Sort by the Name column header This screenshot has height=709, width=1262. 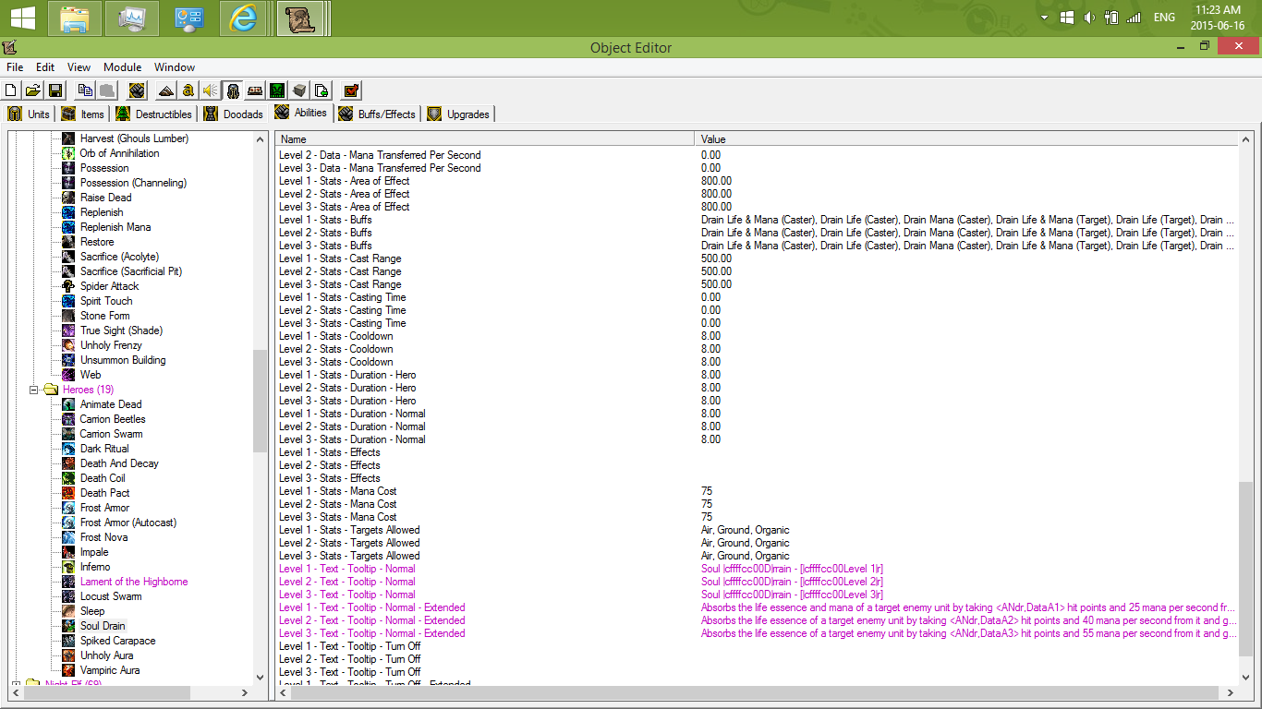click(485, 139)
